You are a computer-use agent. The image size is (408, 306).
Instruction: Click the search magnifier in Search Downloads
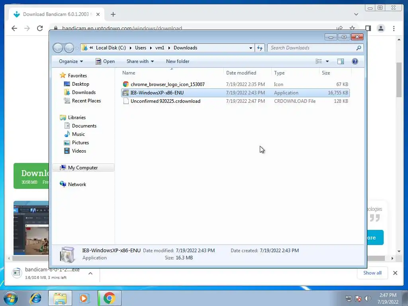pos(359,48)
